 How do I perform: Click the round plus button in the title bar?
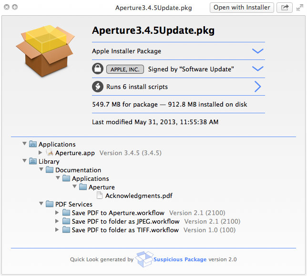click(x=15, y=7)
